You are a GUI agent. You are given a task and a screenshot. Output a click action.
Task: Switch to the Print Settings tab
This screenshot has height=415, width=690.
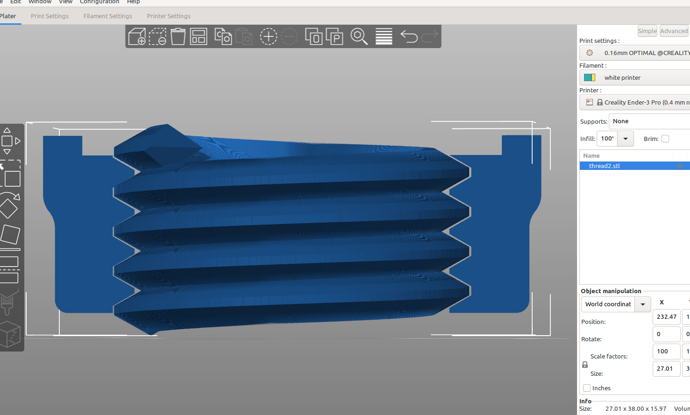(x=49, y=16)
